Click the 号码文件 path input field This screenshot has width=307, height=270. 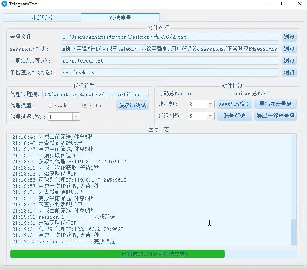coord(170,37)
